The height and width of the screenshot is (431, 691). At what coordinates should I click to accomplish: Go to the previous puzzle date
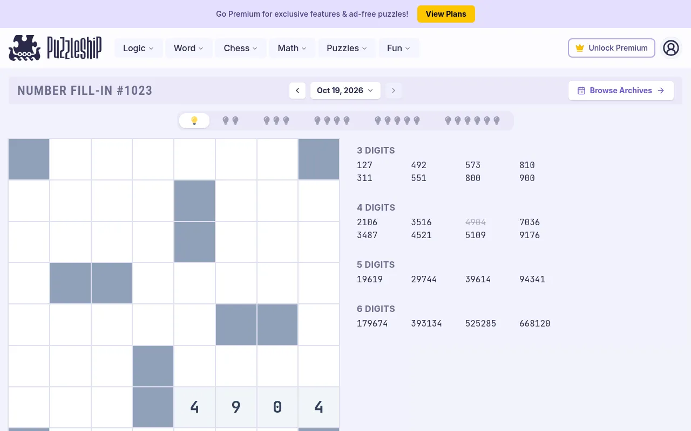coord(297,91)
